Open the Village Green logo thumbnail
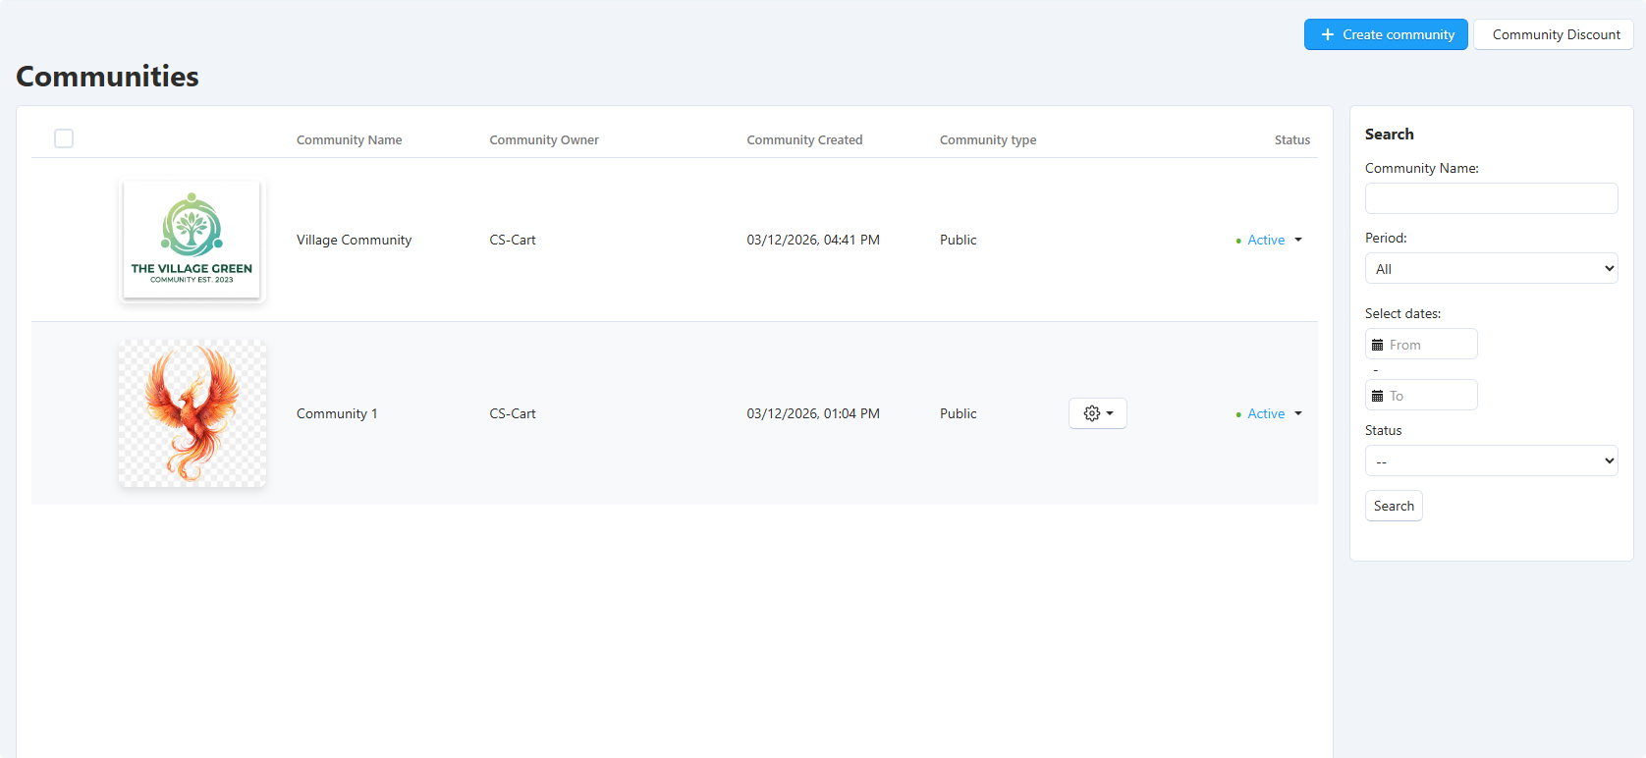 [192, 240]
